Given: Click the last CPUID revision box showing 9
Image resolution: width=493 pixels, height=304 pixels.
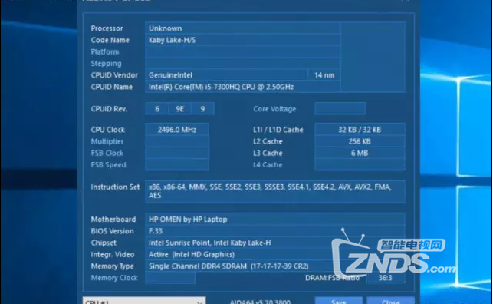Looking at the screenshot, I should coord(202,109).
